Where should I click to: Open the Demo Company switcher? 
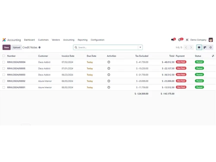198,40
